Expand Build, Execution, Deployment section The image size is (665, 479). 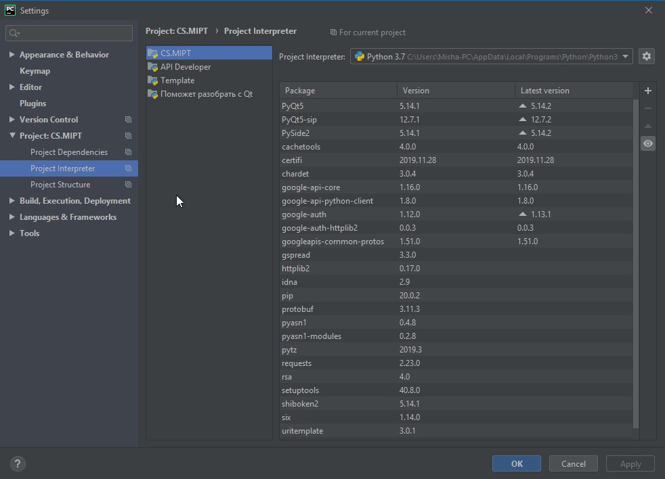point(12,200)
